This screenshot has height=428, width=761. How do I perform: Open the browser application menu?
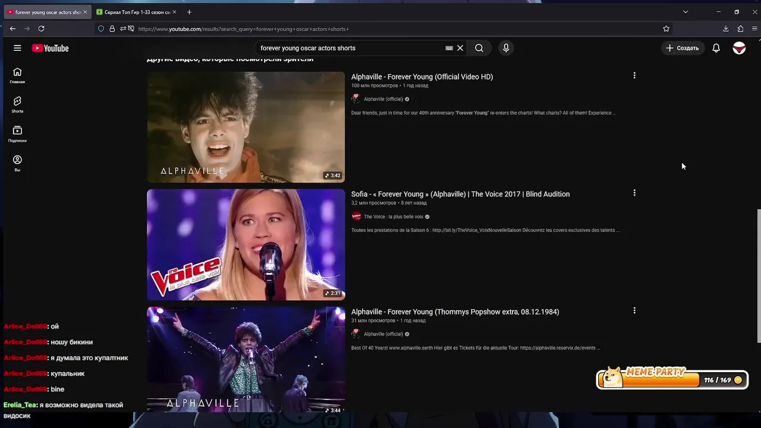(x=754, y=29)
